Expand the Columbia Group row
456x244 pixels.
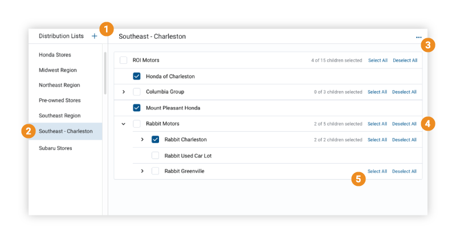[x=124, y=92]
